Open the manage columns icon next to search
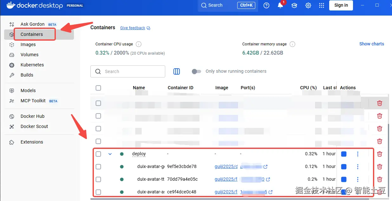 click(x=177, y=71)
